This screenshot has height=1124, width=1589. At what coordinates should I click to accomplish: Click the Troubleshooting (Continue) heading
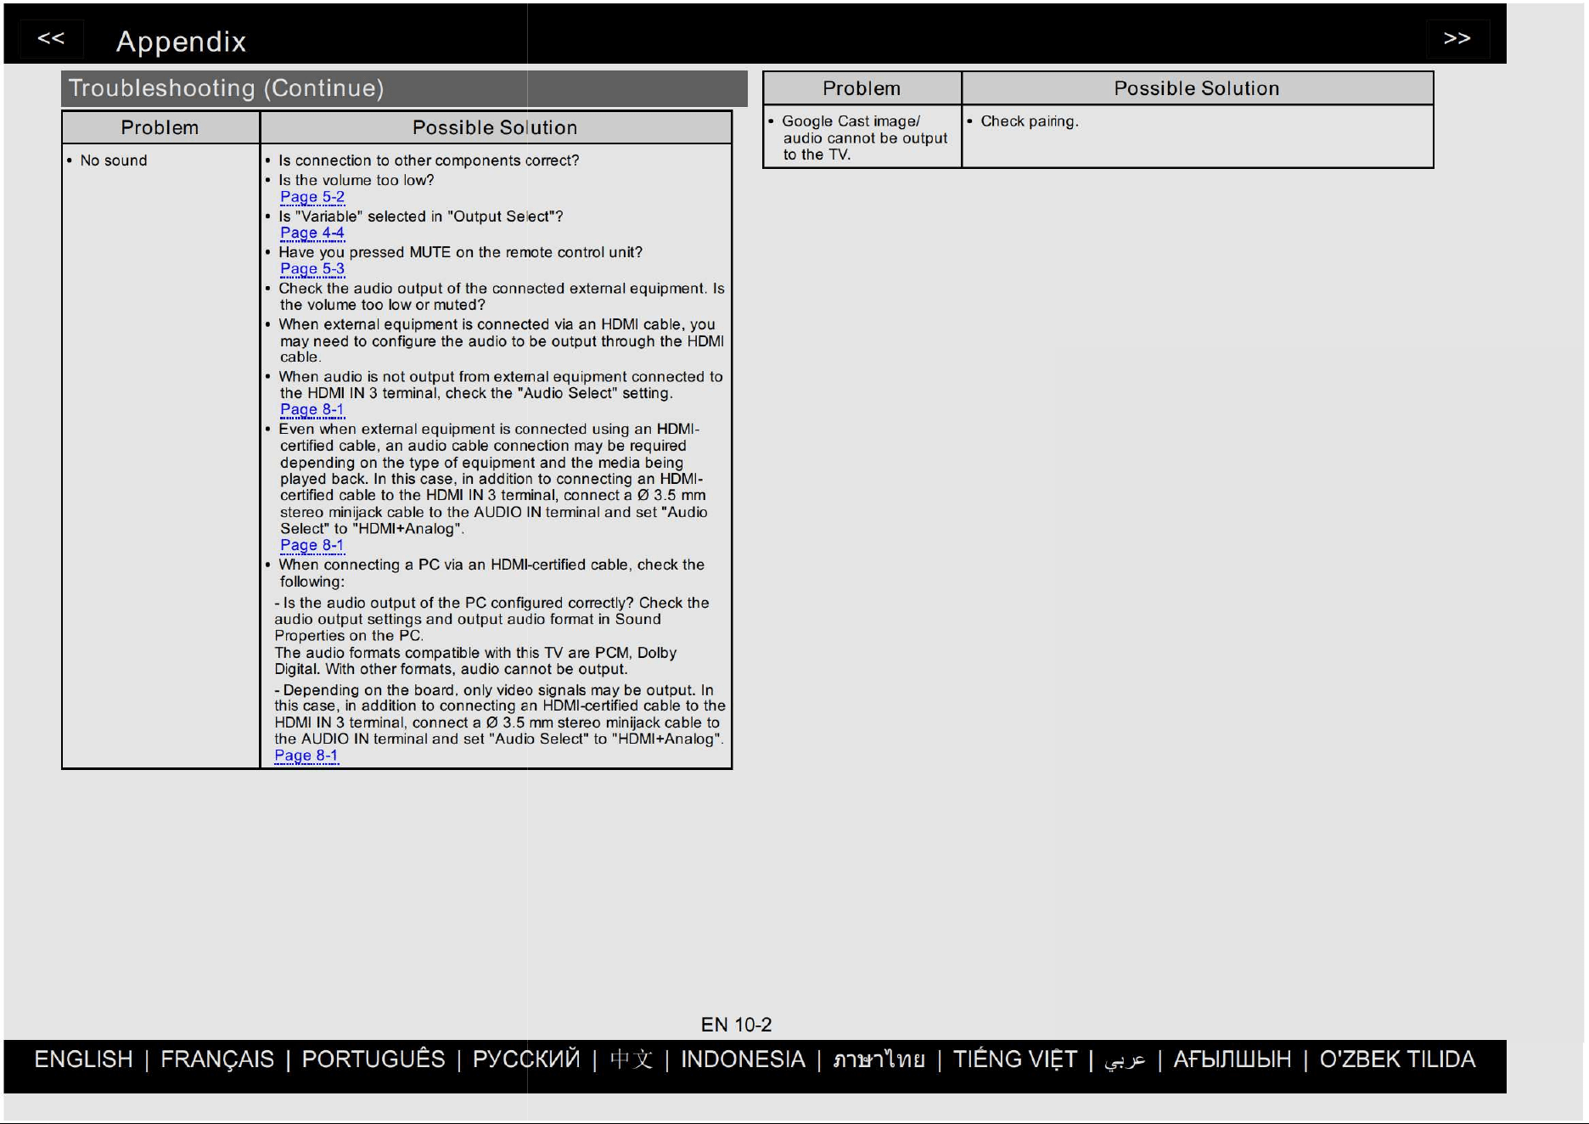point(226,88)
